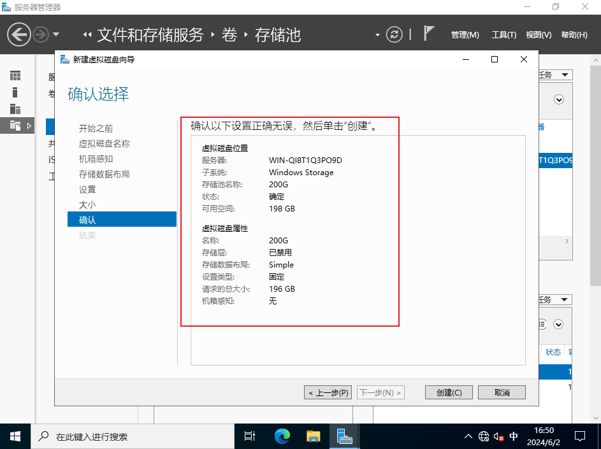Screen dimensions: 601x449
Task: Click the Task View taskbar icon
Action: click(x=250, y=436)
